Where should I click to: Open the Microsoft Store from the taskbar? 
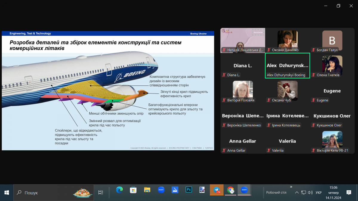[x=133, y=190]
